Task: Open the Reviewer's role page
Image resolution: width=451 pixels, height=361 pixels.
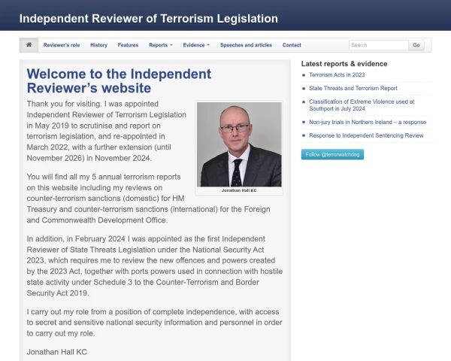Action: [62, 45]
